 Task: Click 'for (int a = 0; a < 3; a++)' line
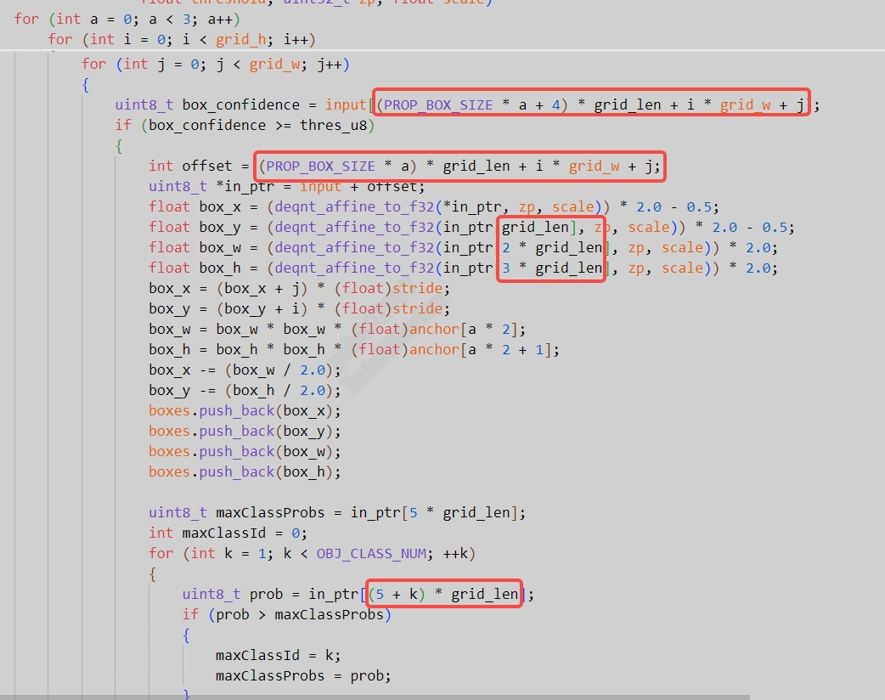(x=127, y=20)
